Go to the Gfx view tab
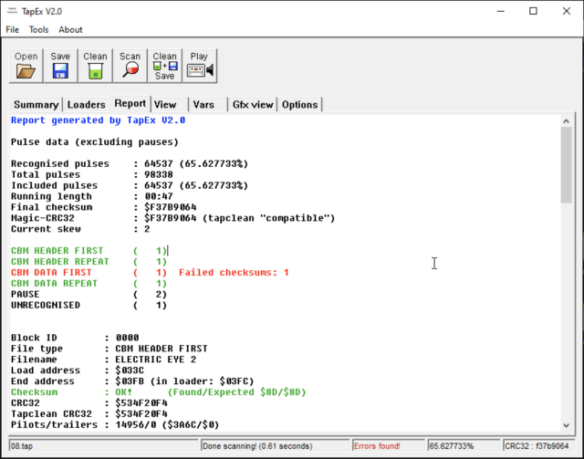 [x=252, y=105]
